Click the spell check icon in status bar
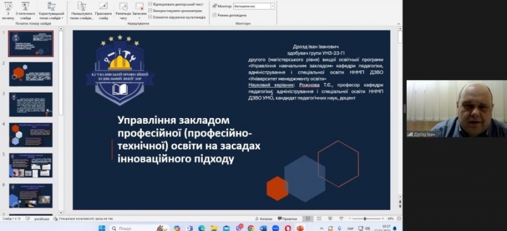Screen dimensions: 507x231 point(28,219)
